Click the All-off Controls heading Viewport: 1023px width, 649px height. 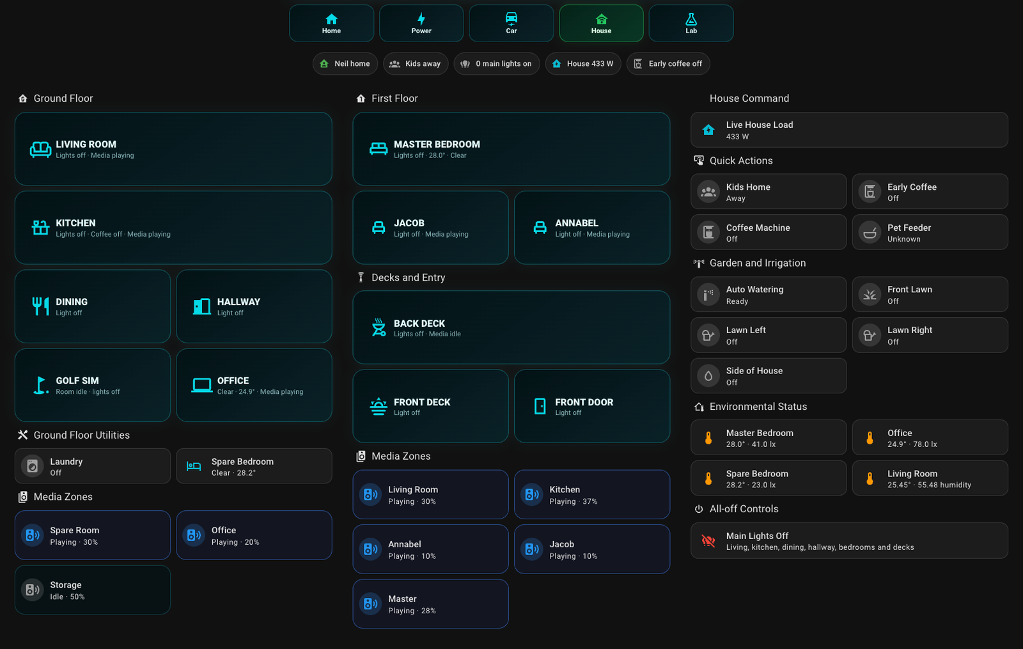coord(744,509)
